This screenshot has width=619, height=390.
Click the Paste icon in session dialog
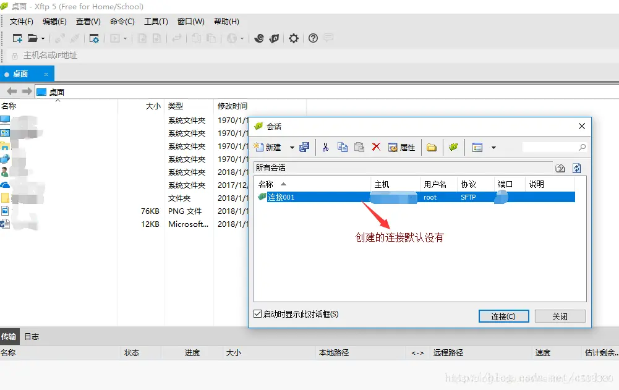[x=359, y=148]
